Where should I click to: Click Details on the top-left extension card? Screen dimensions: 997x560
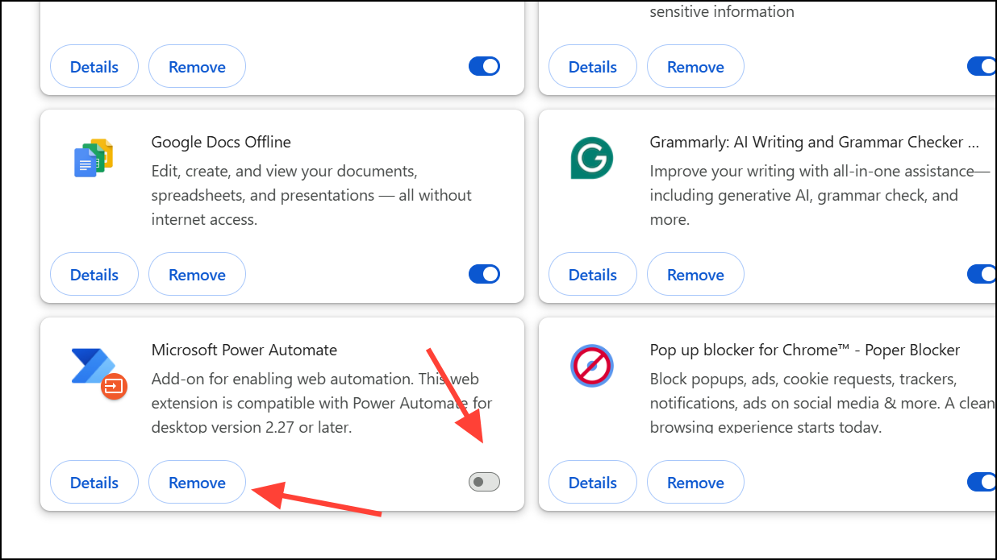click(94, 66)
